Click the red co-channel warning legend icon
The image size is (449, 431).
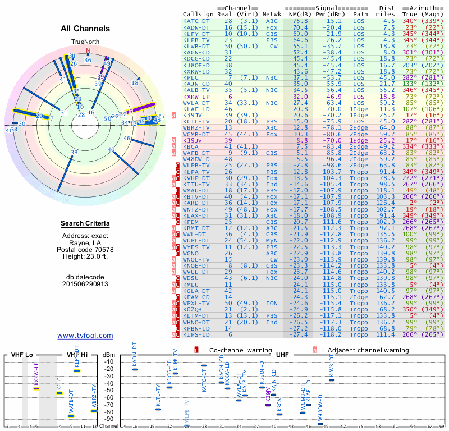pos(196,350)
